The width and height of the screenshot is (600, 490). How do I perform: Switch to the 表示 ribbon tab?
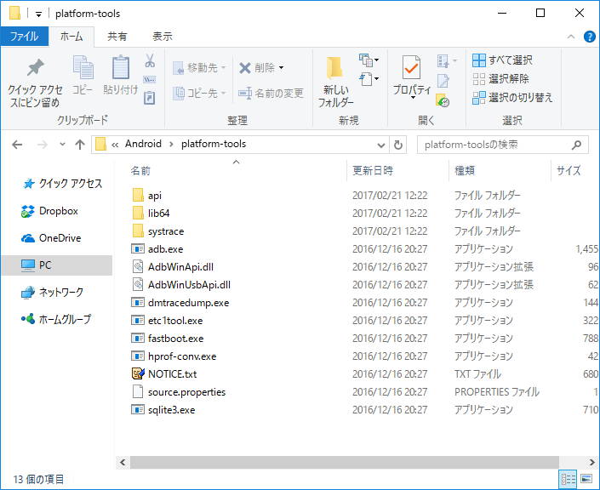(x=163, y=37)
